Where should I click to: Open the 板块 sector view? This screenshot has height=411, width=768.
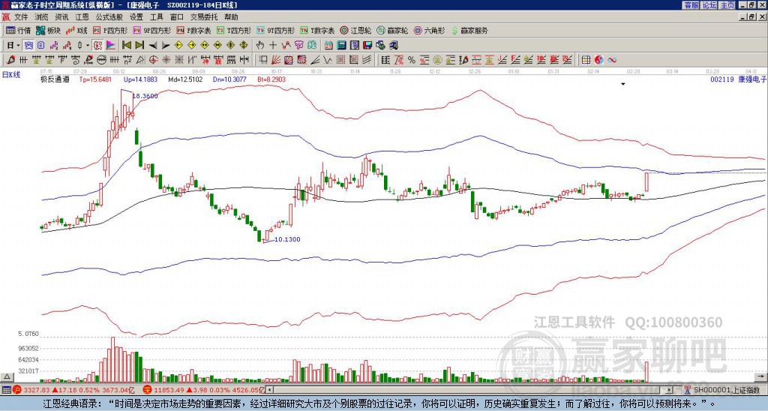click(49, 30)
